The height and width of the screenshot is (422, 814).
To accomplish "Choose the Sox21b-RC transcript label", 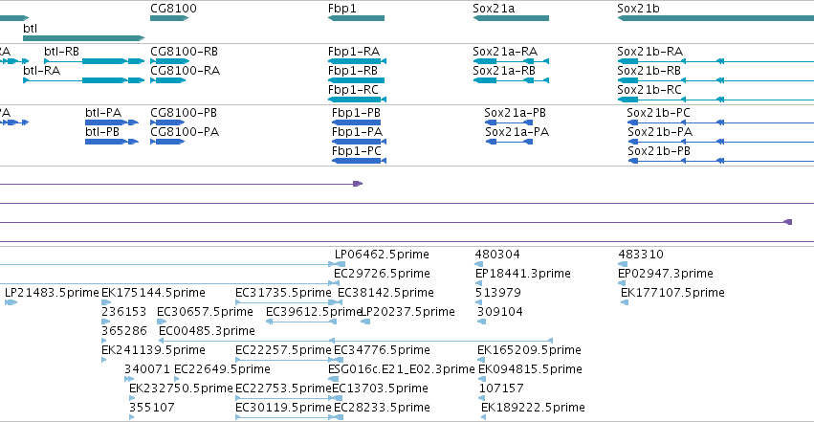I will coord(649,90).
